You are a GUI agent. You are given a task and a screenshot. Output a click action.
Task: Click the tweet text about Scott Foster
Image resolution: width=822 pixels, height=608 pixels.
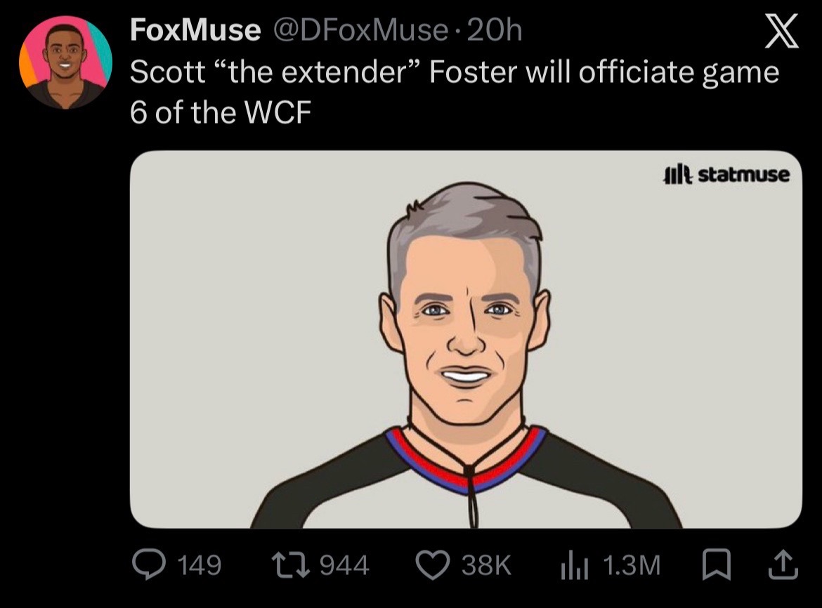[455, 92]
